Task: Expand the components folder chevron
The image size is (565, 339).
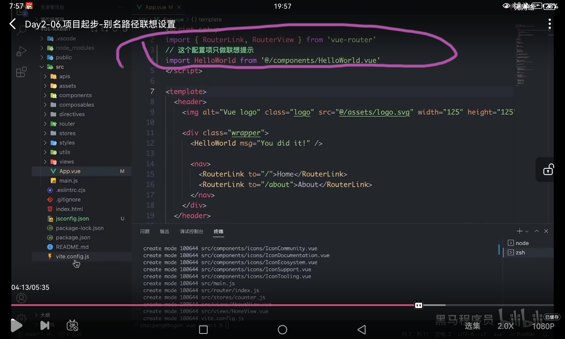Action: tap(45, 95)
